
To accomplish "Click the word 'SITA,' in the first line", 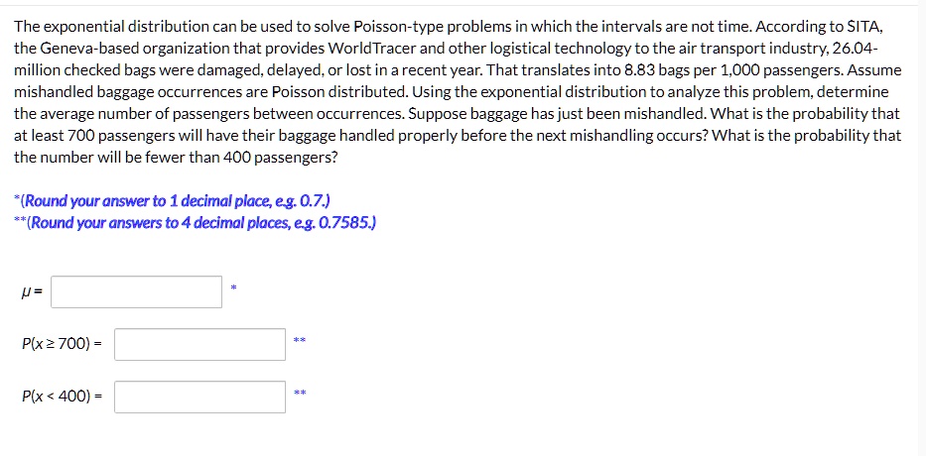I will pos(865,27).
